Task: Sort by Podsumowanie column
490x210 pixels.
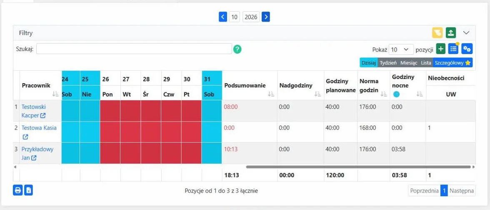Action: tap(271, 94)
